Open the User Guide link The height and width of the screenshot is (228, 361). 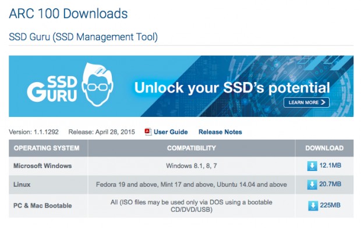coord(171,132)
